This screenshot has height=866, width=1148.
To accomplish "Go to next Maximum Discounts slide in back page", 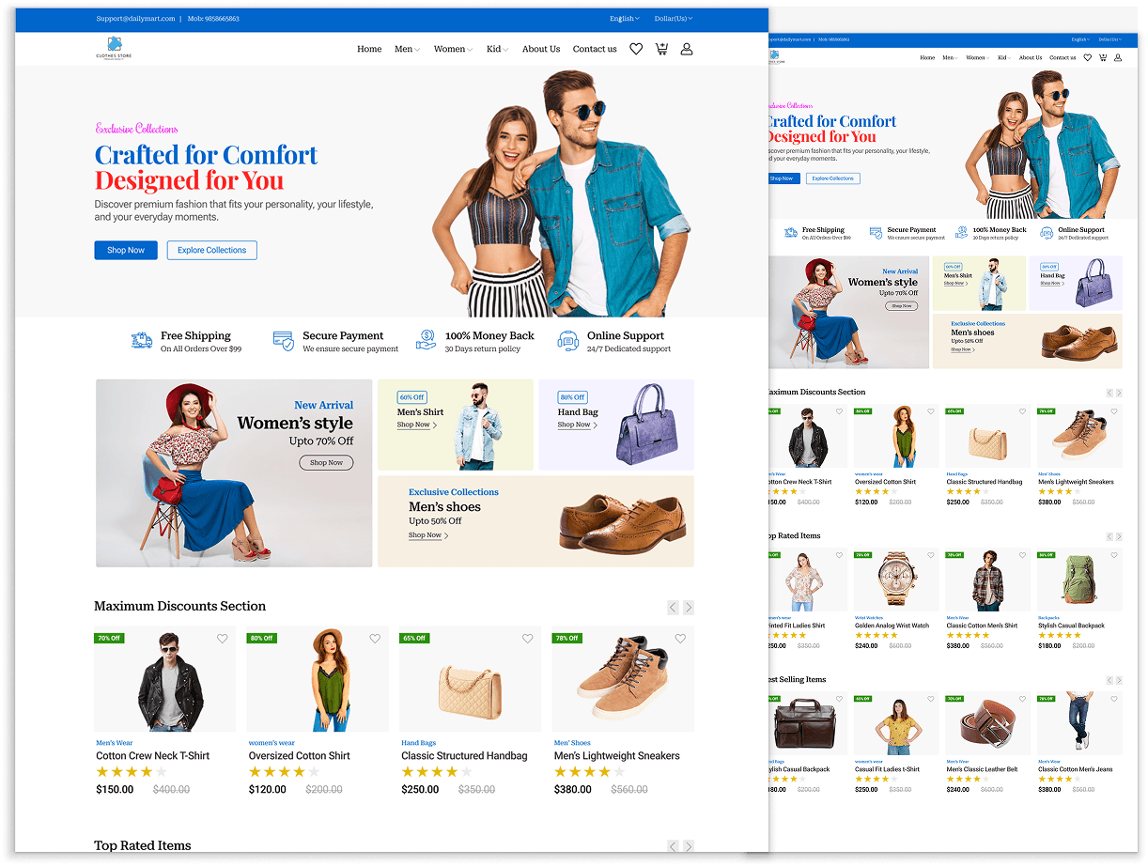I will point(1118,394).
